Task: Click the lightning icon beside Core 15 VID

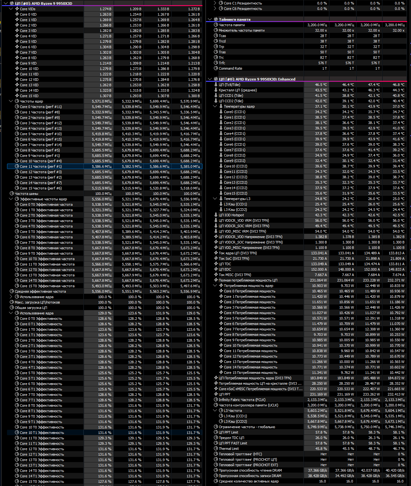Action: coord(17,96)
